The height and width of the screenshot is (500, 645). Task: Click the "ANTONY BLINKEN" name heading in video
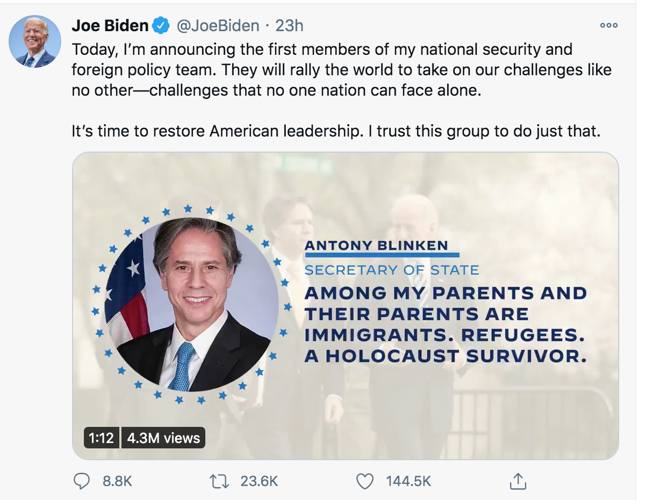click(x=376, y=246)
